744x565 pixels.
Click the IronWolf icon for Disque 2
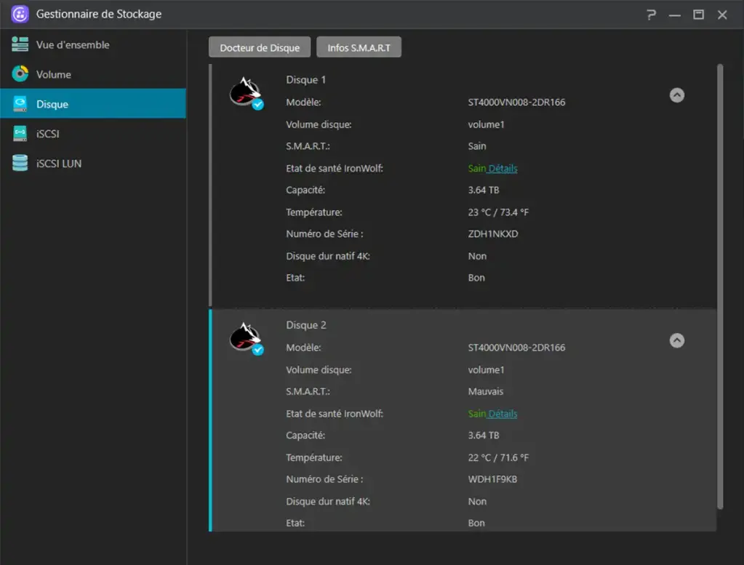[x=245, y=338]
